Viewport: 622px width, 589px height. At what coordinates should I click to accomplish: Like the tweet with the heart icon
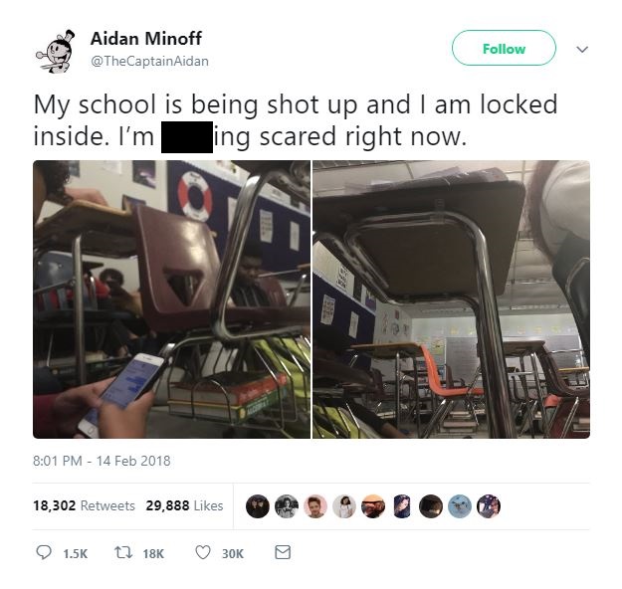pyautogui.click(x=203, y=552)
